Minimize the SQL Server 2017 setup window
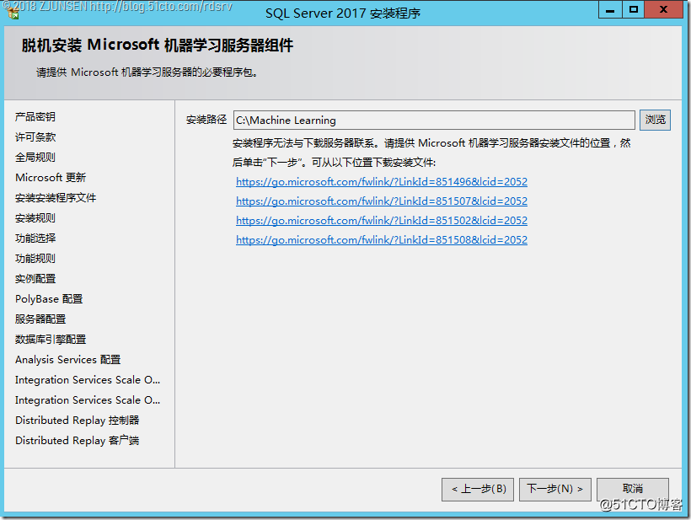The height and width of the screenshot is (520, 691). pos(610,10)
